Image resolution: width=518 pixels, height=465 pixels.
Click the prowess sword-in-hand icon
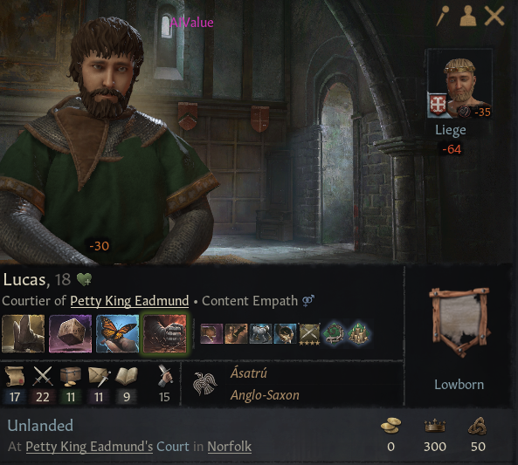point(164,375)
